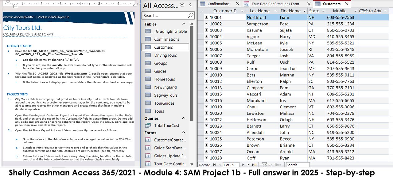Click the Murakami last name cell
Viewport: 393px width, 180px height.
262,100
